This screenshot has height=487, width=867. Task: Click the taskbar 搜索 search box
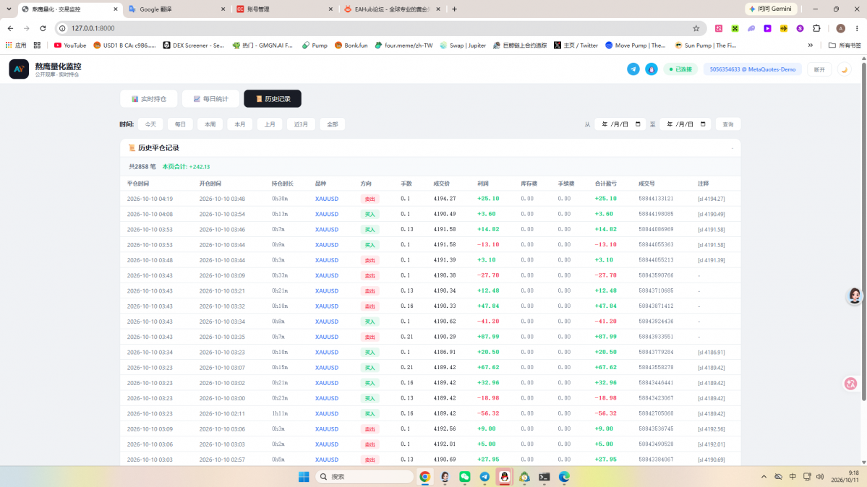tap(364, 476)
